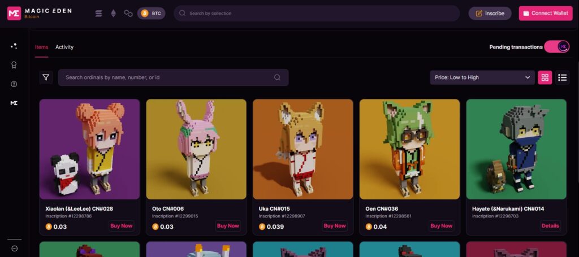Switch to Solana chain icon
The width and height of the screenshot is (579, 257).
[x=98, y=14]
